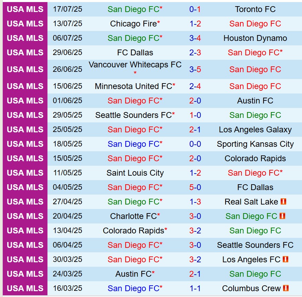
Task: Open the Seattle Sounders FC link dated 29/05/25
Action: pos(133,115)
